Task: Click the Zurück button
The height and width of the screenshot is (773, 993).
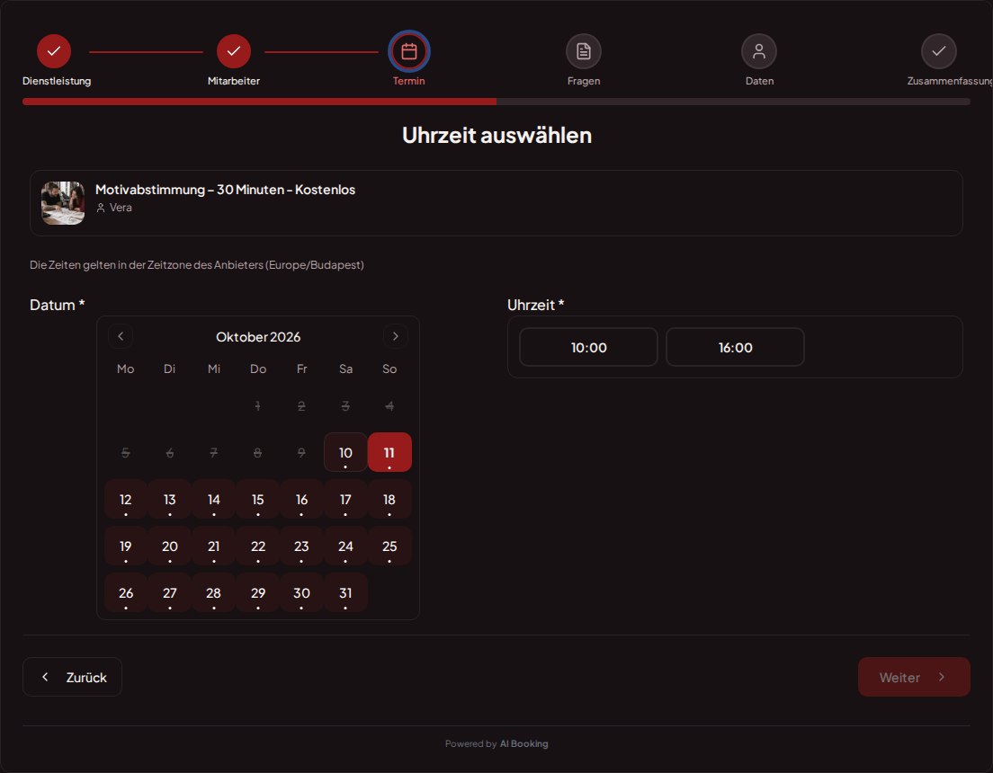Action: point(72,677)
